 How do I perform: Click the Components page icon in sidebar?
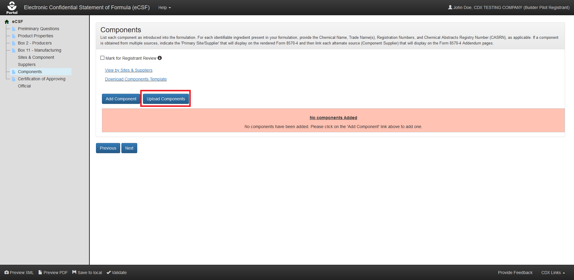14,72
